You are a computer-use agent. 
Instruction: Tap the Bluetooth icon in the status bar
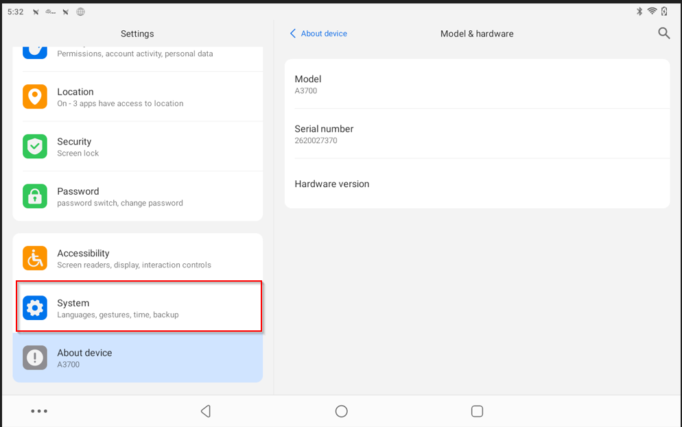coord(639,12)
